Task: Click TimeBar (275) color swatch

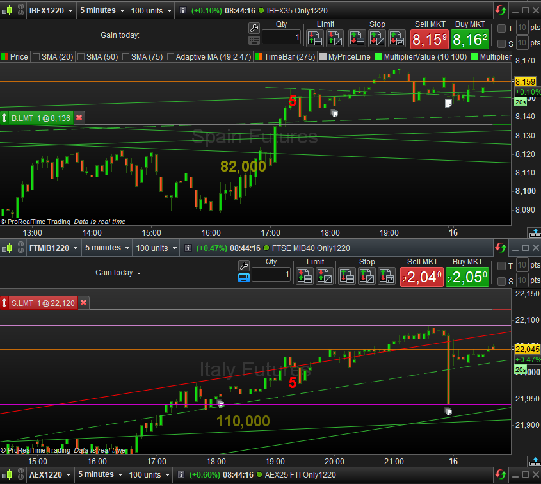Action: point(259,57)
